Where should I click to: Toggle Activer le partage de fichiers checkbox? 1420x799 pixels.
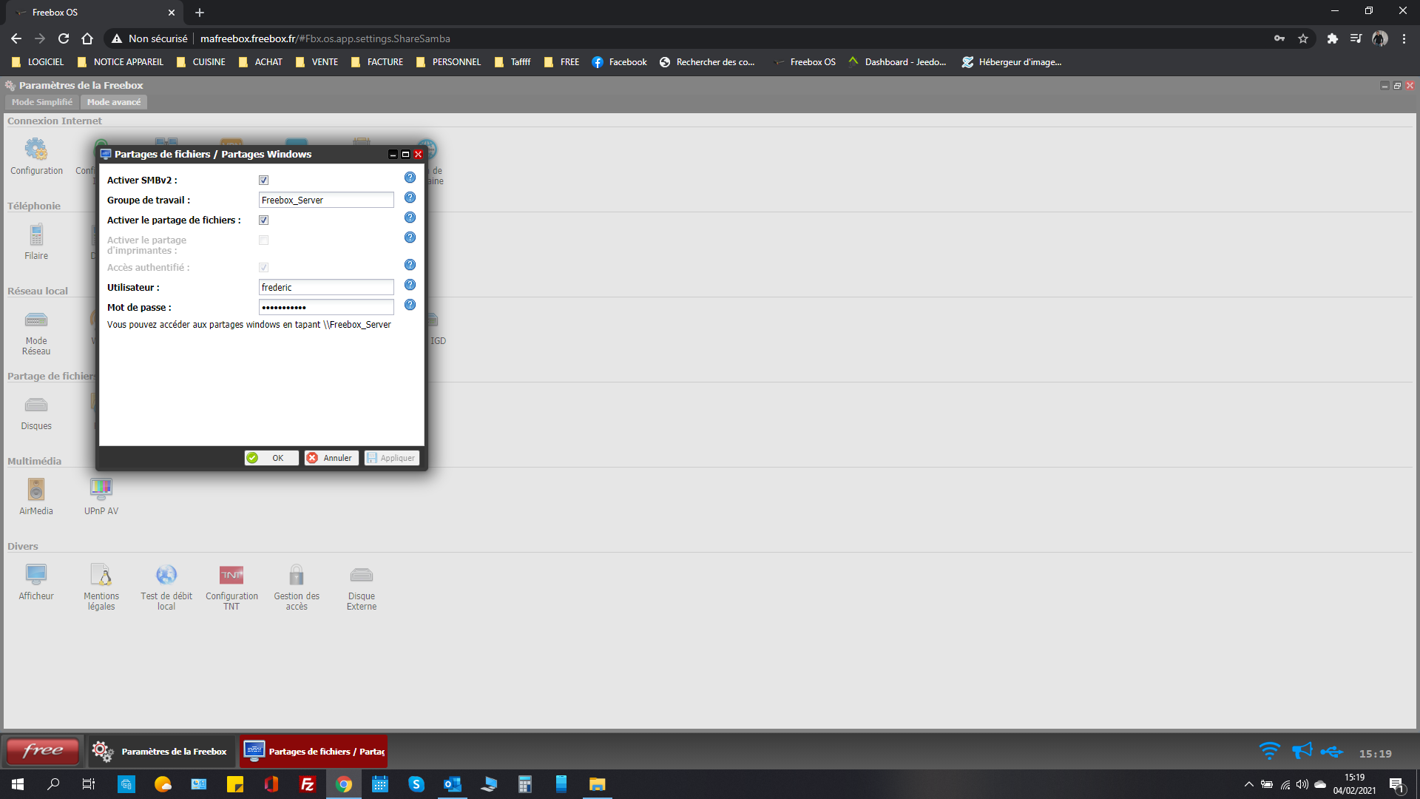tap(263, 220)
